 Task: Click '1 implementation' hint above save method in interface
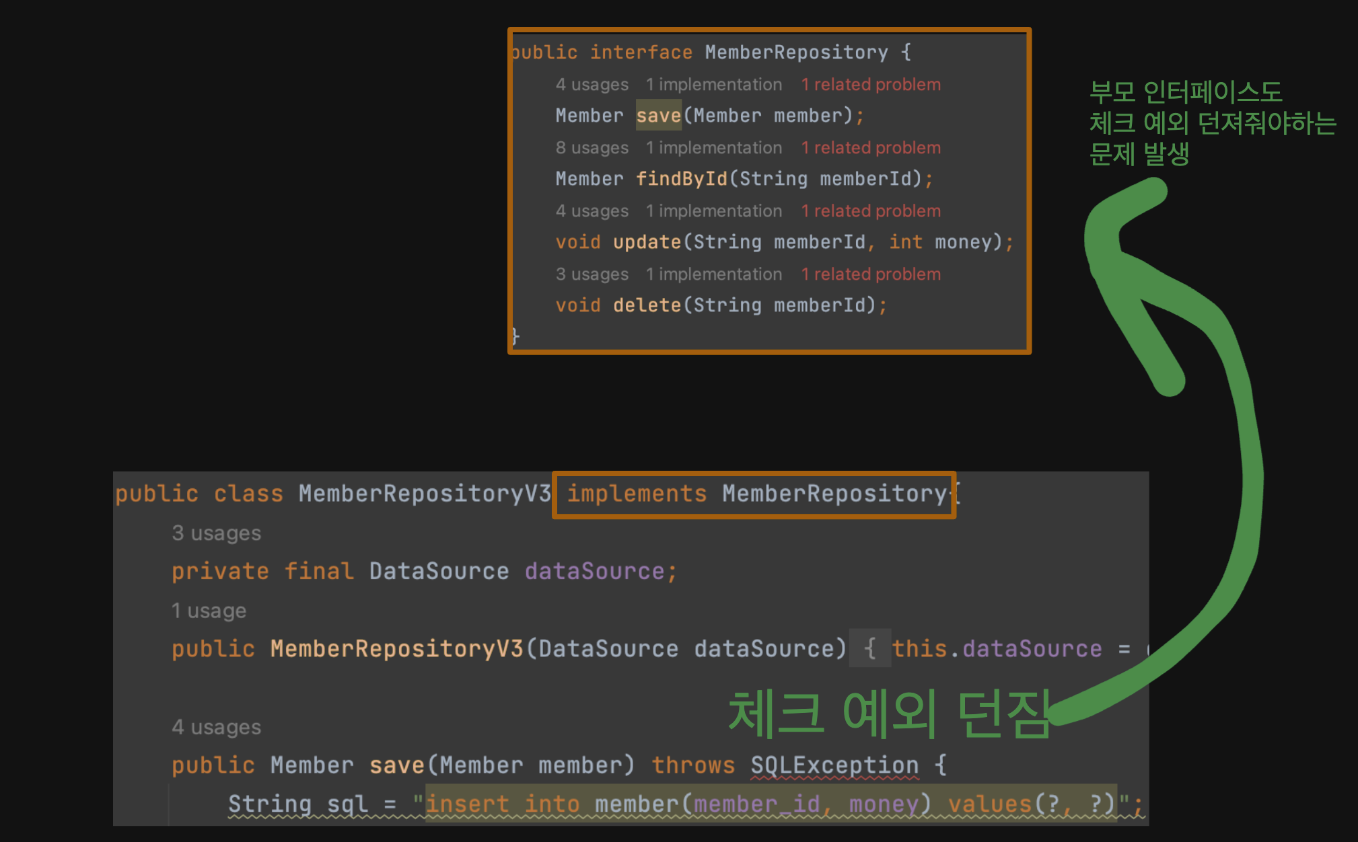click(x=714, y=85)
